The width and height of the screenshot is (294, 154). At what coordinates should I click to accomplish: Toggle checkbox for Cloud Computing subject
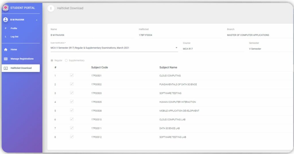tap(72, 75)
